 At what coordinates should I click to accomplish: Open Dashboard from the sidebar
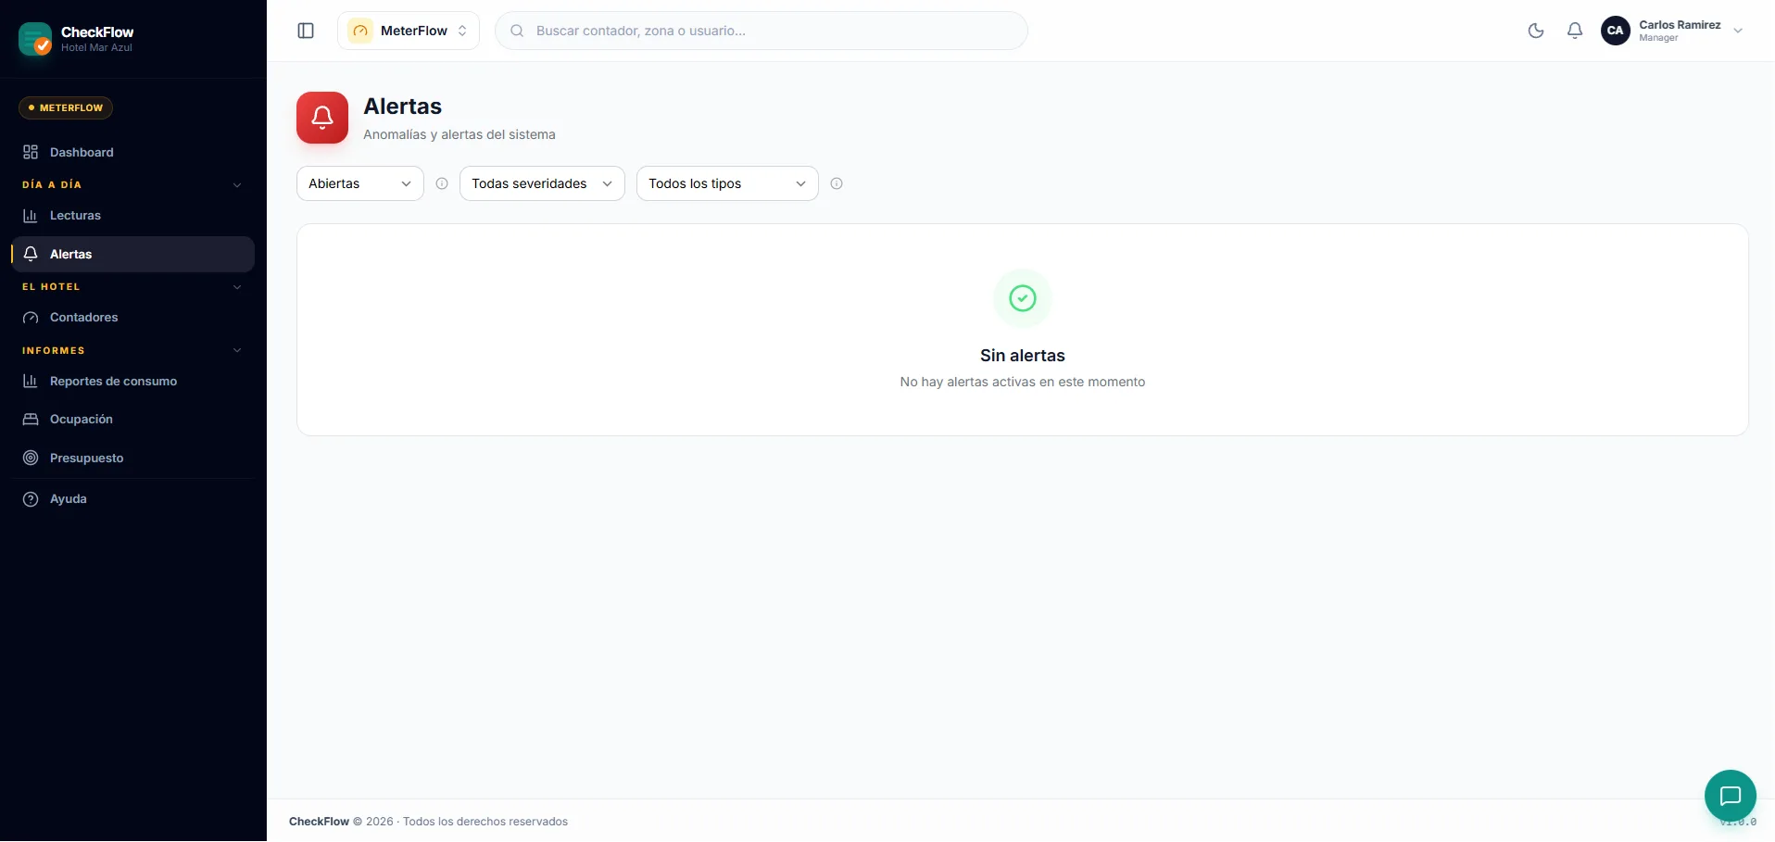133,152
